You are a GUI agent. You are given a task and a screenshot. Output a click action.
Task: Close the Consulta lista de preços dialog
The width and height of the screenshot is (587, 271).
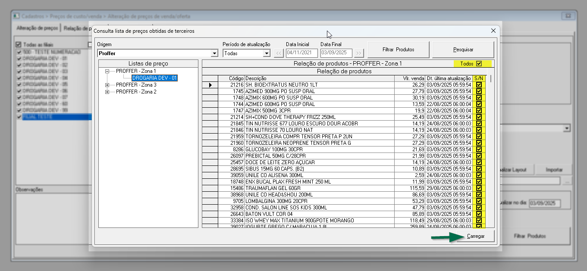(x=493, y=31)
